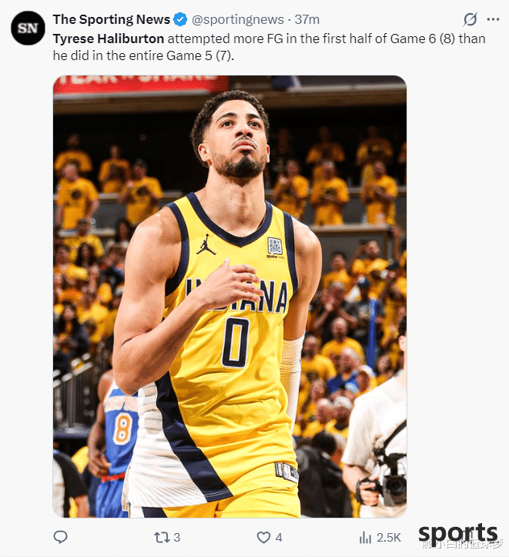Click the 2.5K views count

pyautogui.click(x=389, y=537)
